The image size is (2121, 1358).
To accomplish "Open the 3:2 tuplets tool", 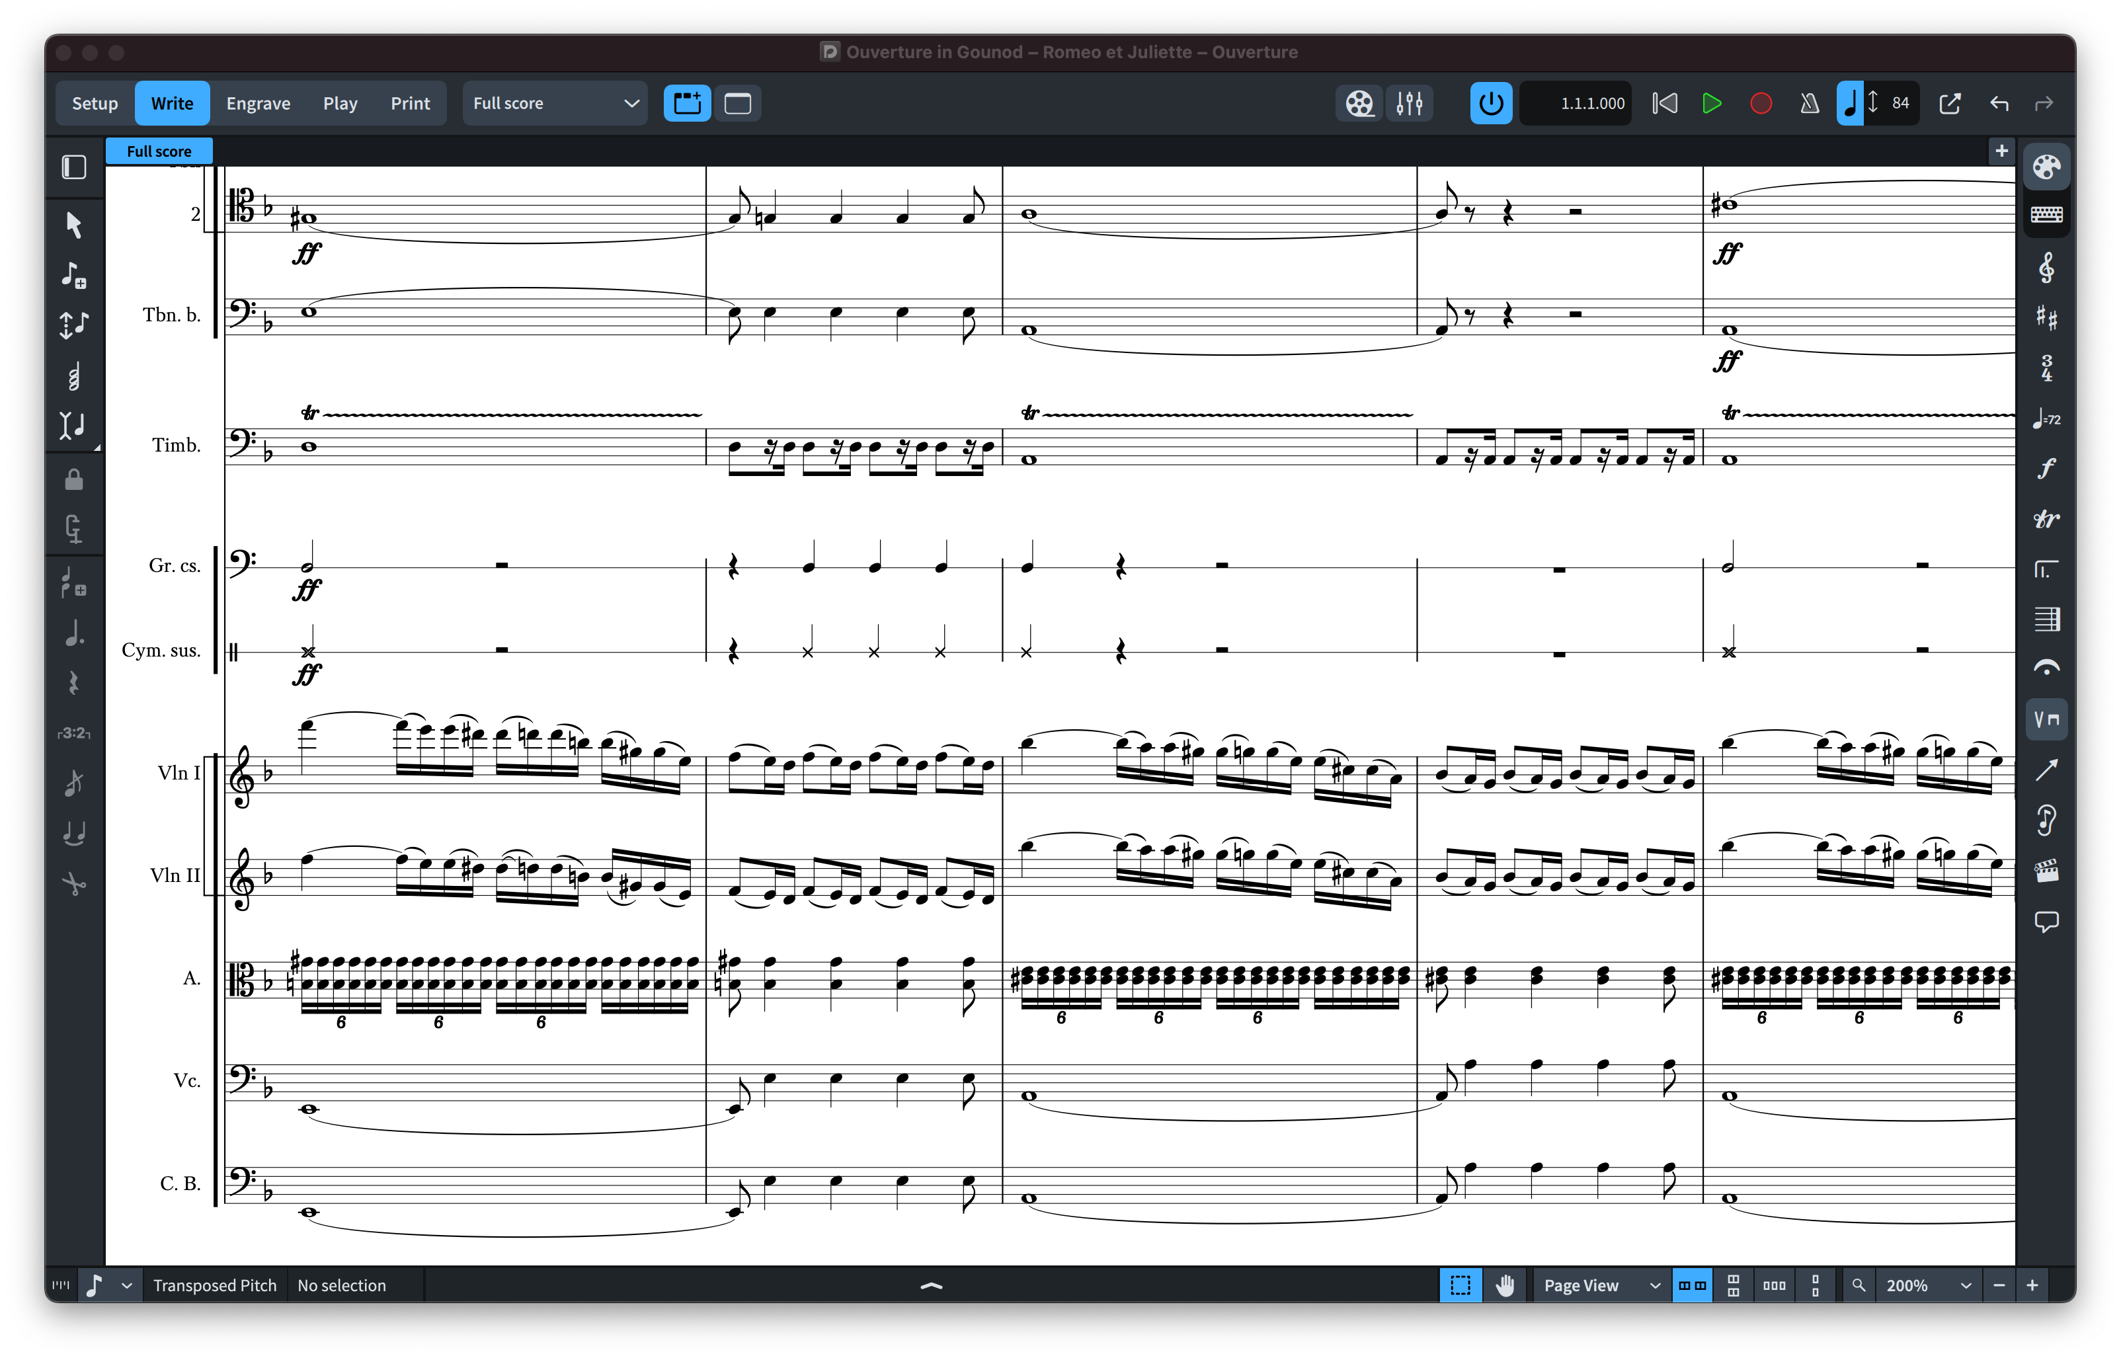I will (74, 733).
